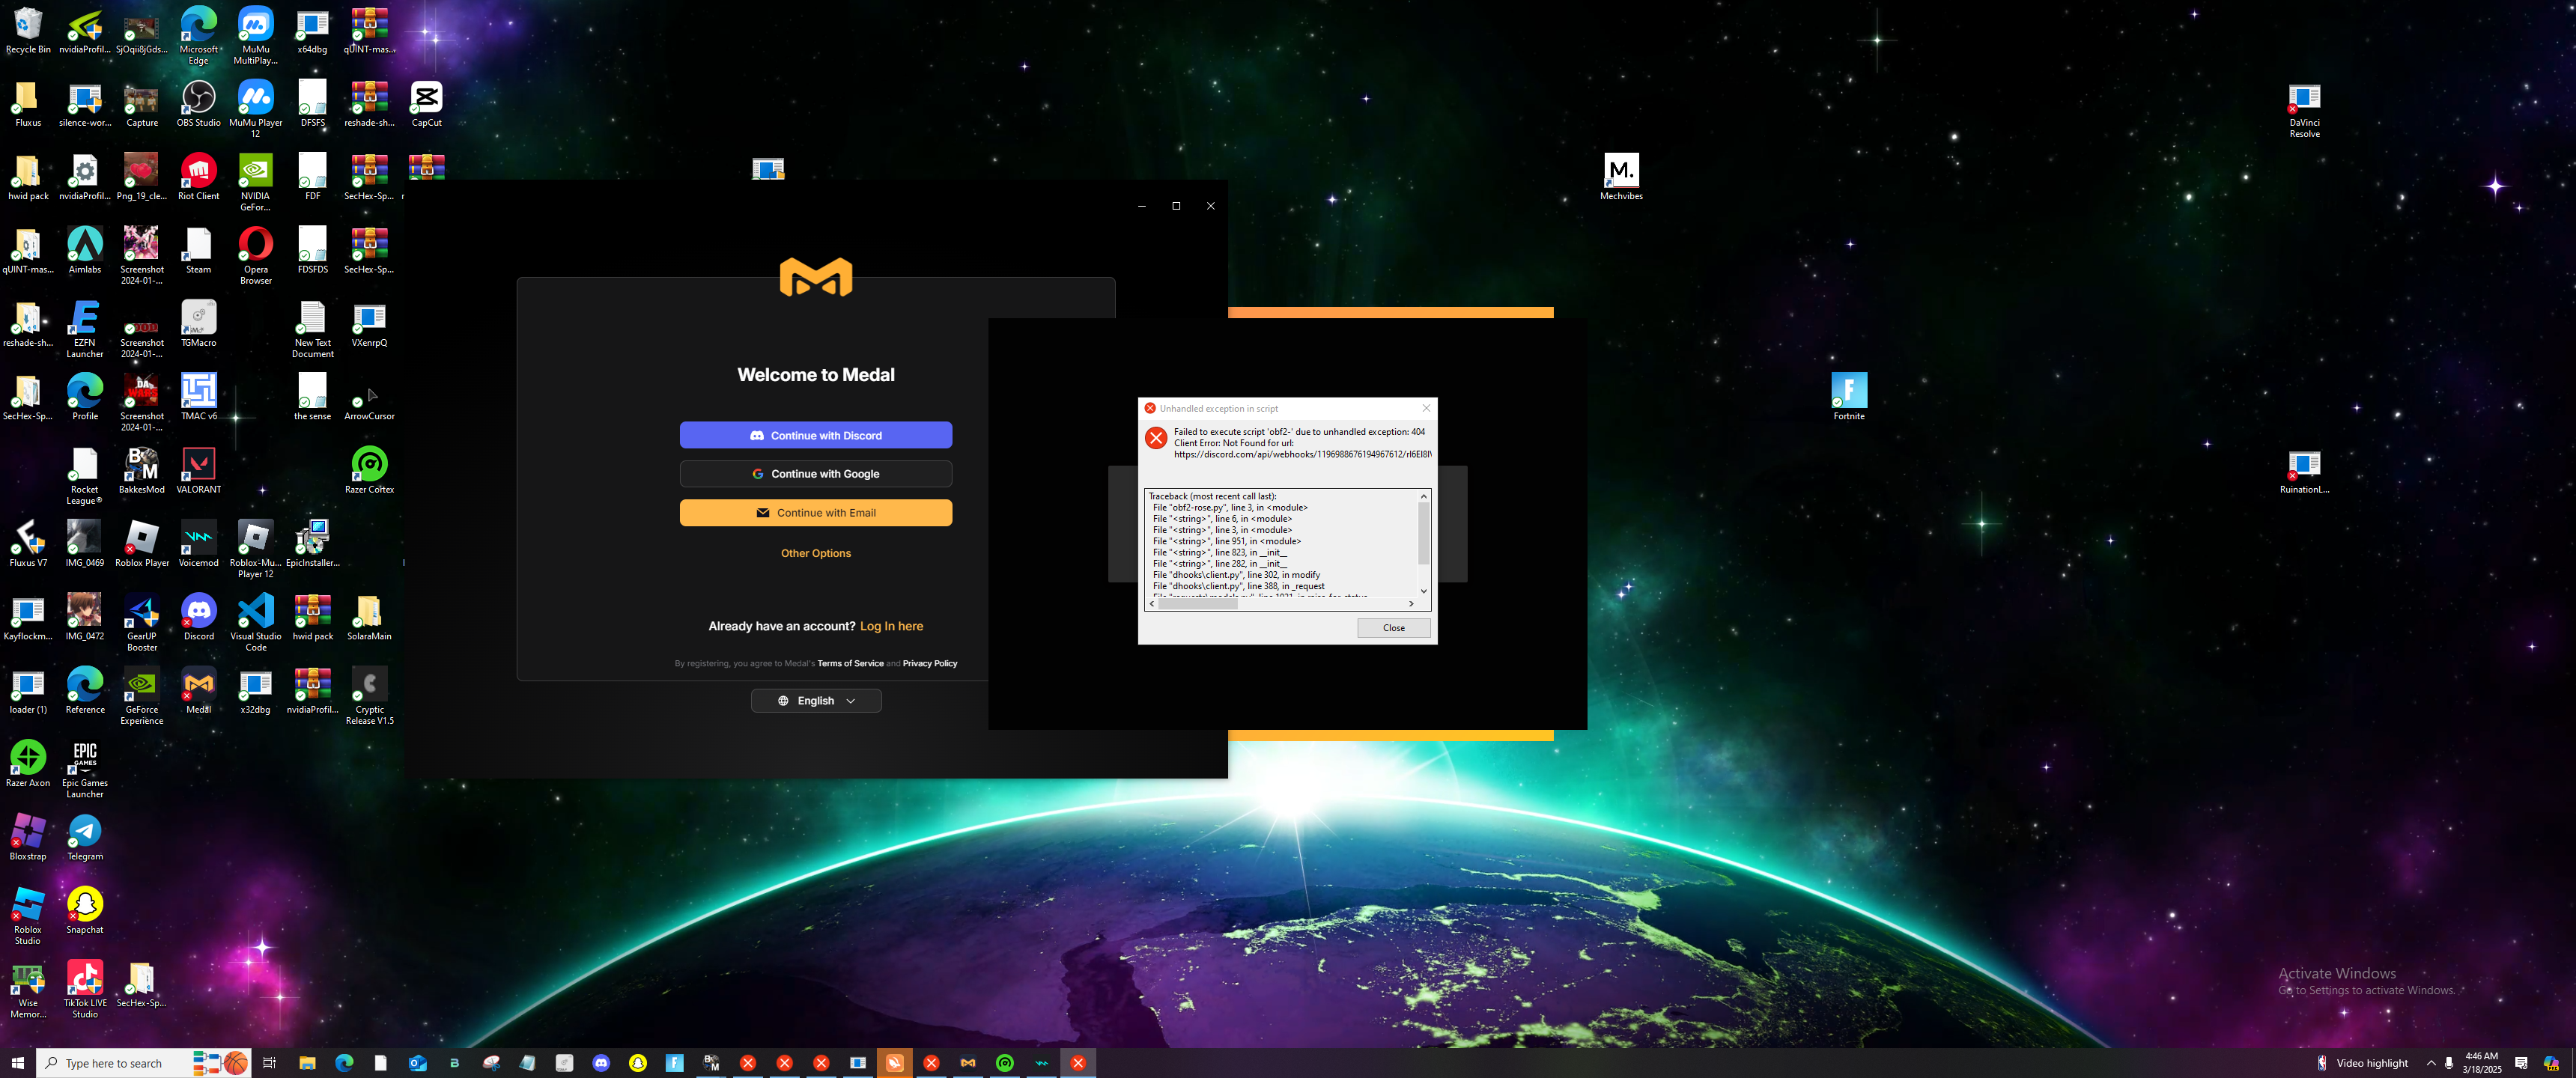This screenshot has height=1078, width=2576.
Task: Click the traceback scroll-down arrow
Action: (x=1423, y=591)
